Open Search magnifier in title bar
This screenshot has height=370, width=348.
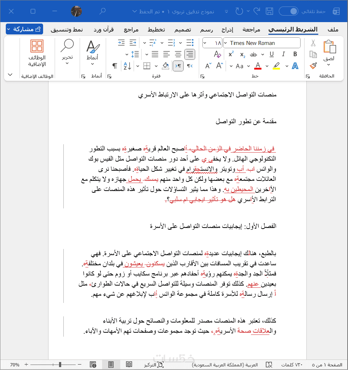(102, 11)
